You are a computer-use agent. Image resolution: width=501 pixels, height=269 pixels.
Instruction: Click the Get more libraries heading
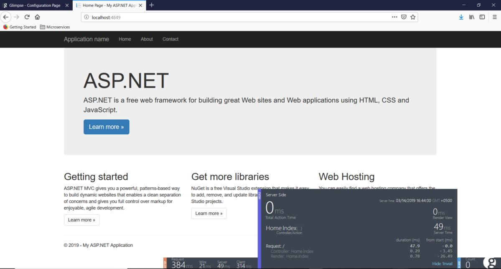tap(230, 176)
